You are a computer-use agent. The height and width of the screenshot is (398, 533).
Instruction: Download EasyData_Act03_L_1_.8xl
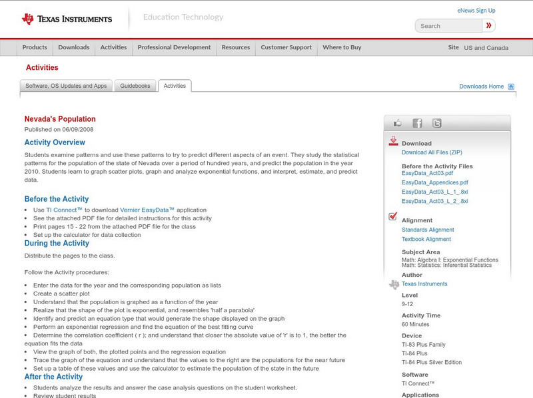click(435, 192)
